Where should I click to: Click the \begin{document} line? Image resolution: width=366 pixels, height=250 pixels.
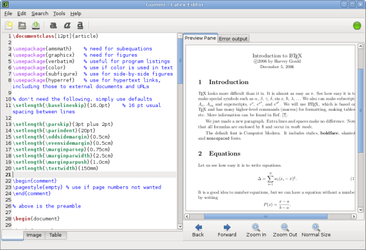[36, 218]
